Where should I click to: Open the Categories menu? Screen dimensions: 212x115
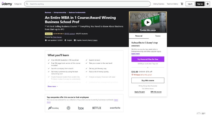click(18, 4)
